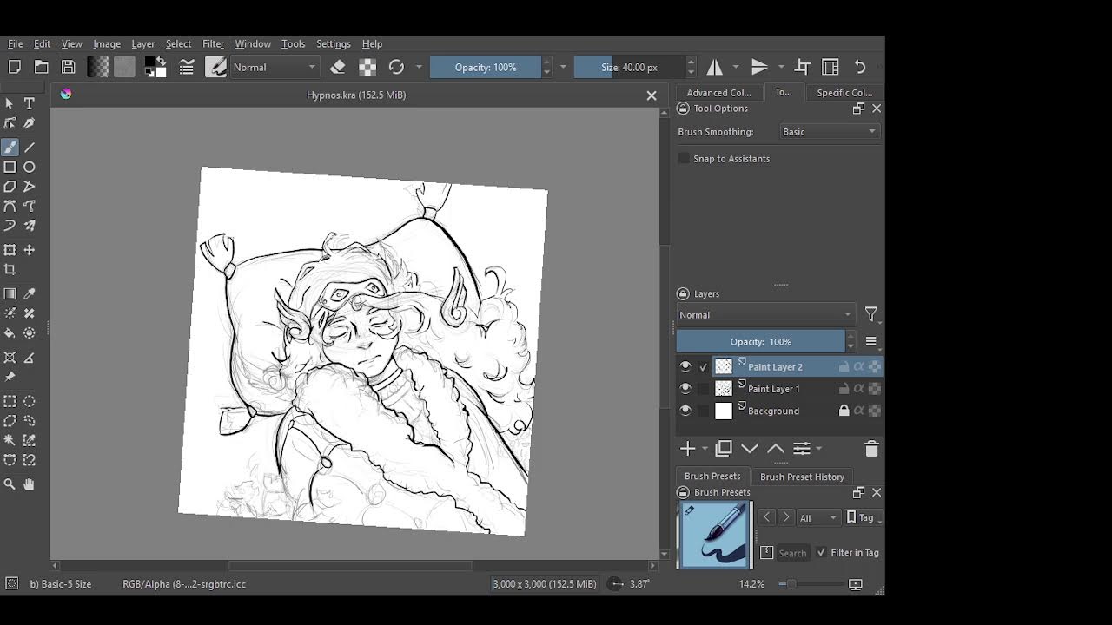Select the Text tool in toolbox
Viewport: 1112px width, 625px height.
pyautogui.click(x=30, y=103)
